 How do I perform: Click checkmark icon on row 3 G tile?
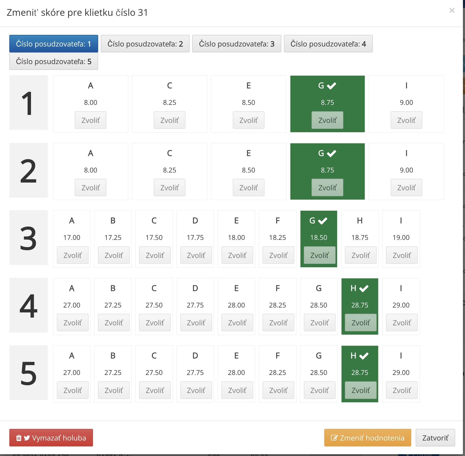323,221
